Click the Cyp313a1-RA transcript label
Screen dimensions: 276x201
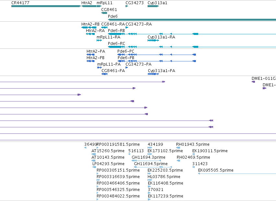pyautogui.click(x=161, y=37)
